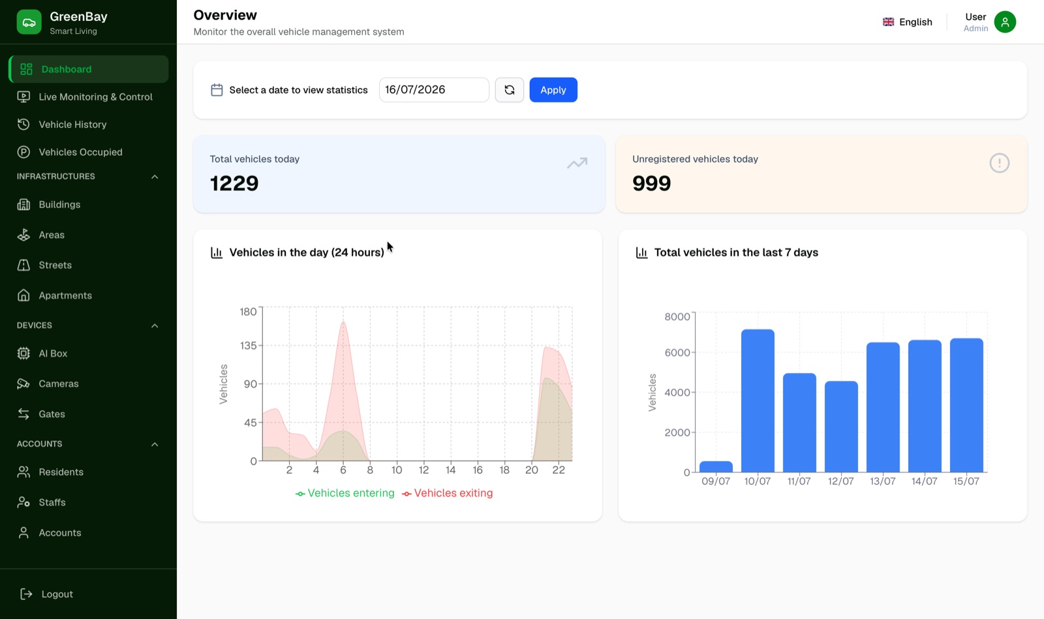Click Total vehicles in the last 7 days title
The width and height of the screenshot is (1044, 619).
point(736,252)
